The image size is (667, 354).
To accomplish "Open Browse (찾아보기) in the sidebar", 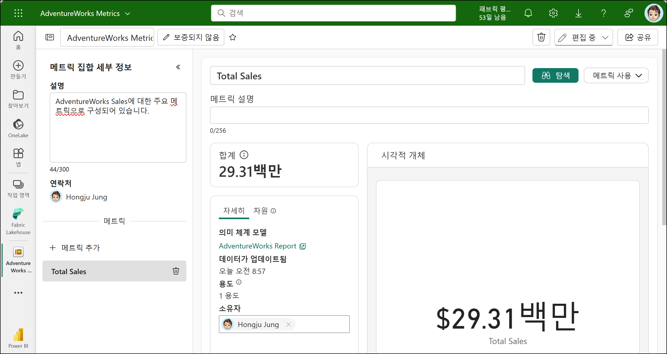I will pos(18,99).
